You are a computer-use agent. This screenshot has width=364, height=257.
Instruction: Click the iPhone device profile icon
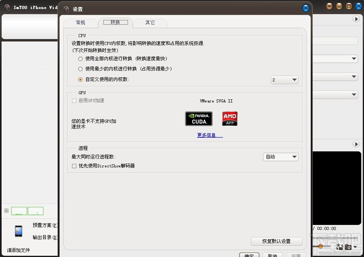(x=18, y=231)
